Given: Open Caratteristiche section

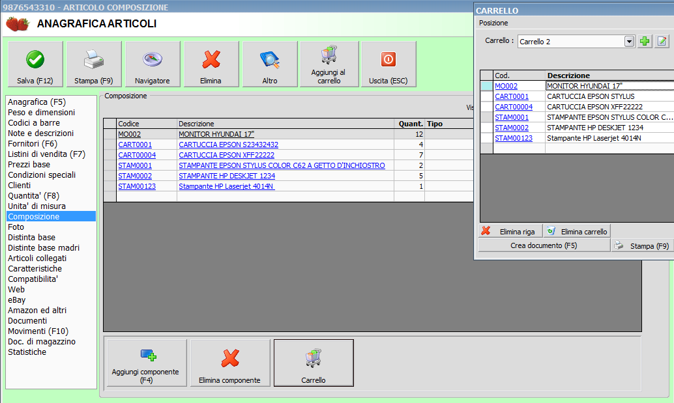Looking at the screenshot, I should (35, 269).
